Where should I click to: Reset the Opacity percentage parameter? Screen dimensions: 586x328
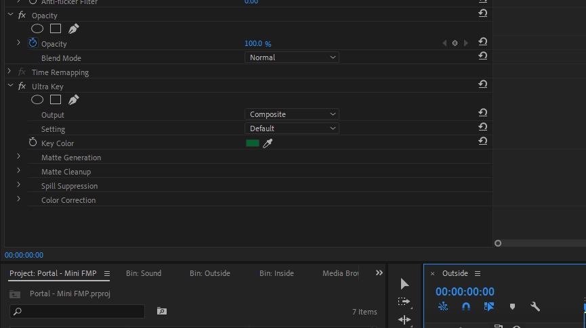pyautogui.click(x=483, y=42)
